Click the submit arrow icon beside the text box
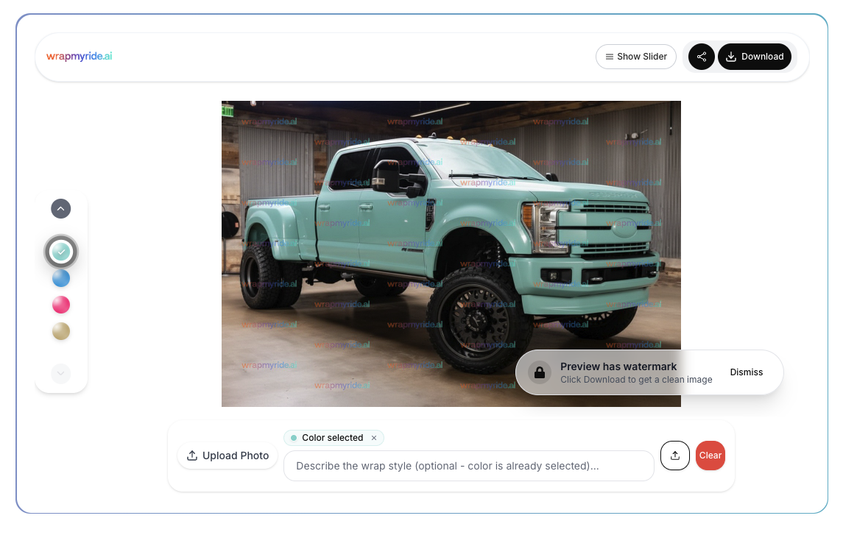 (675, 456)
